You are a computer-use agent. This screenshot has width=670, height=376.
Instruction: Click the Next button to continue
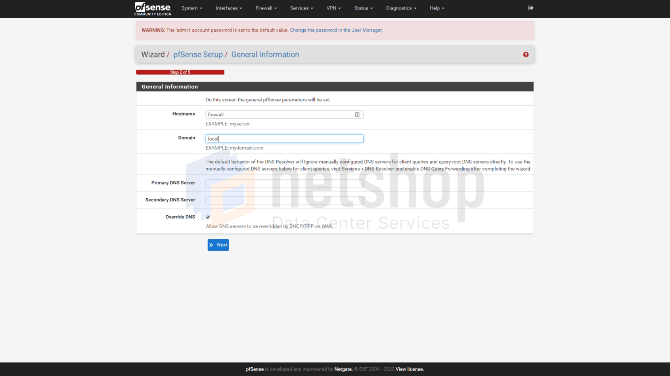click(x=218, y=245)
